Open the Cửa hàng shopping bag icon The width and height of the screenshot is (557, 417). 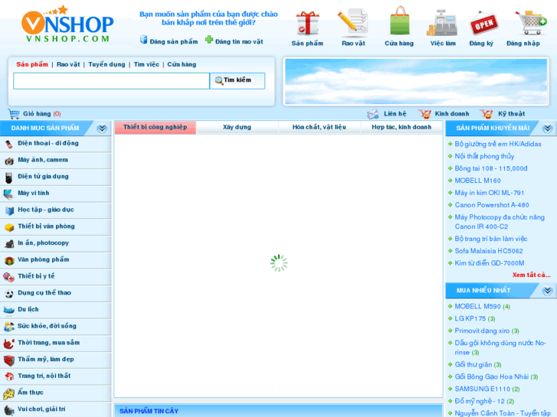pos(400,21)
